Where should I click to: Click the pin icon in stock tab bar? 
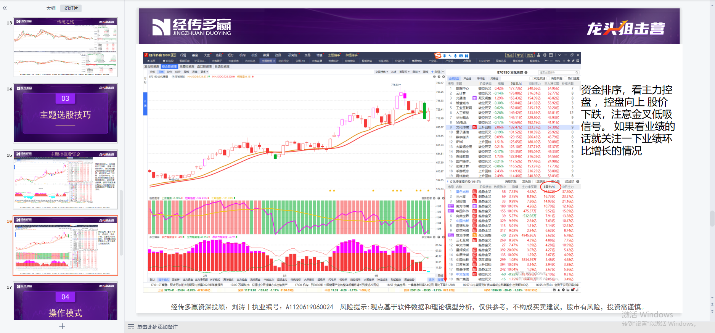tap(573, 61)
